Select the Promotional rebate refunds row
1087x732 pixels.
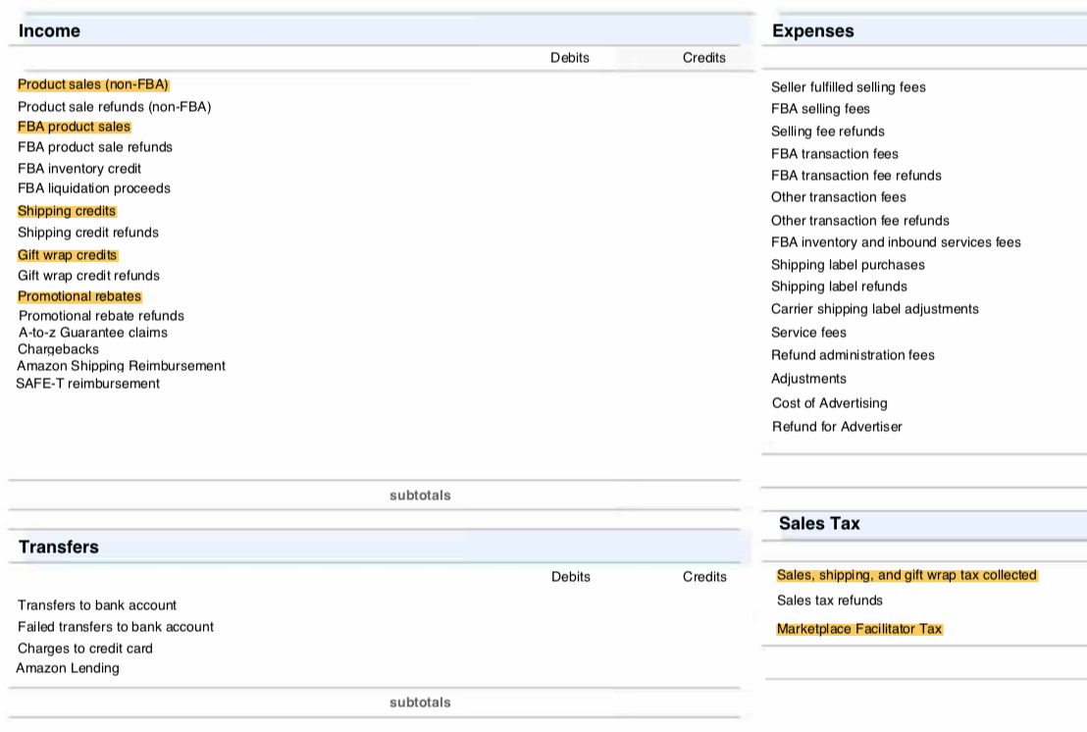click(101, 316)
